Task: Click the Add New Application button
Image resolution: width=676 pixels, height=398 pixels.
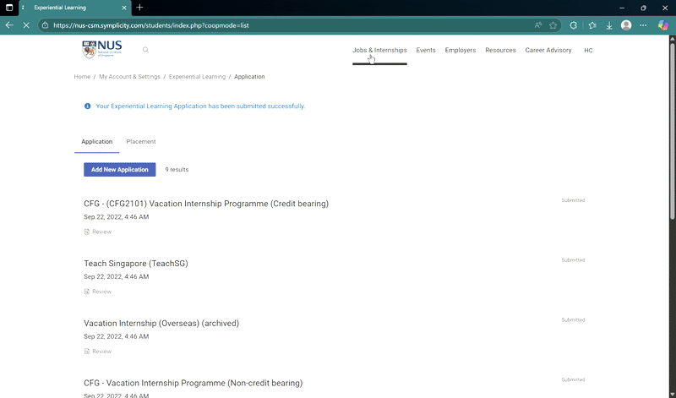Action: (x=119, y=170)
